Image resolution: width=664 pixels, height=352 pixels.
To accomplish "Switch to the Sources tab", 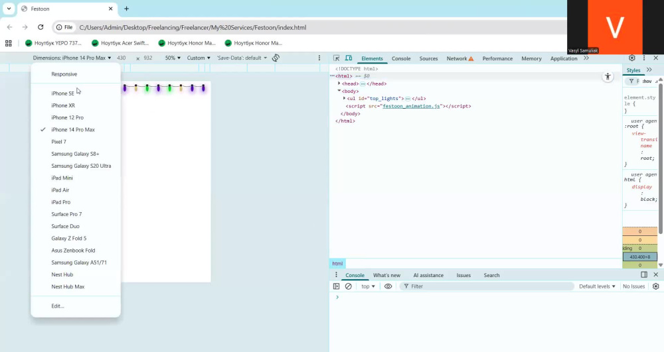I will (x=428, y=59).
